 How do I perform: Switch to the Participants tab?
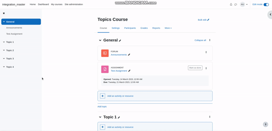(x=130, y=28)
